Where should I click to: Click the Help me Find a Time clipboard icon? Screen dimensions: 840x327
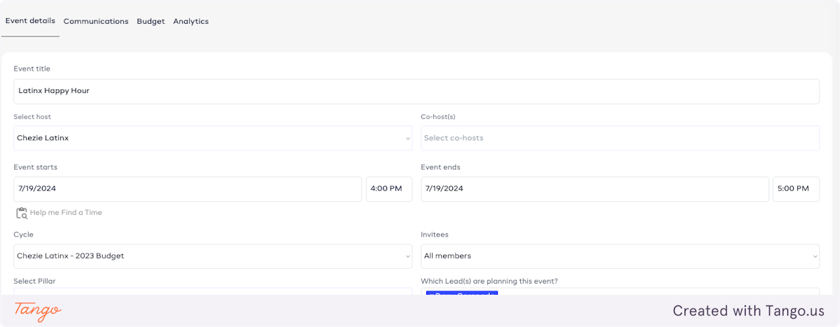pyautogui.click(x=21, y=213)
